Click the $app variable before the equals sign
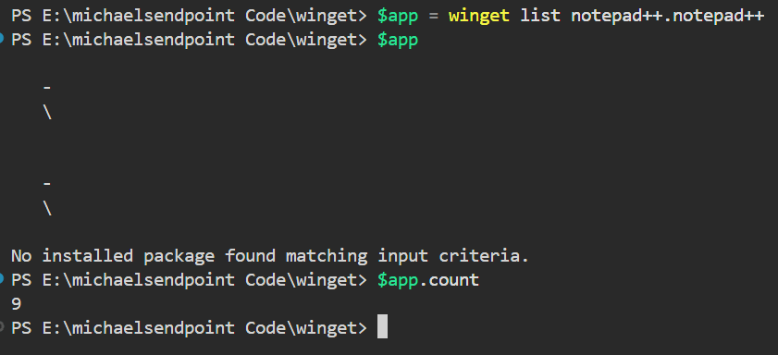The height and width of the screenshot is (355, 778). coord(398,16)
